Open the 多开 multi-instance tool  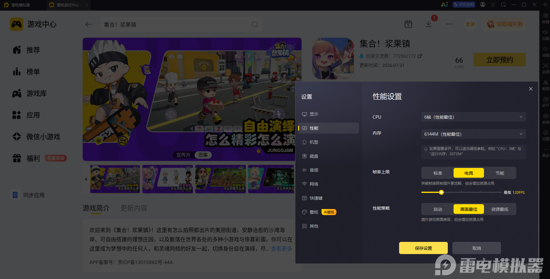(x=546, y=102)
